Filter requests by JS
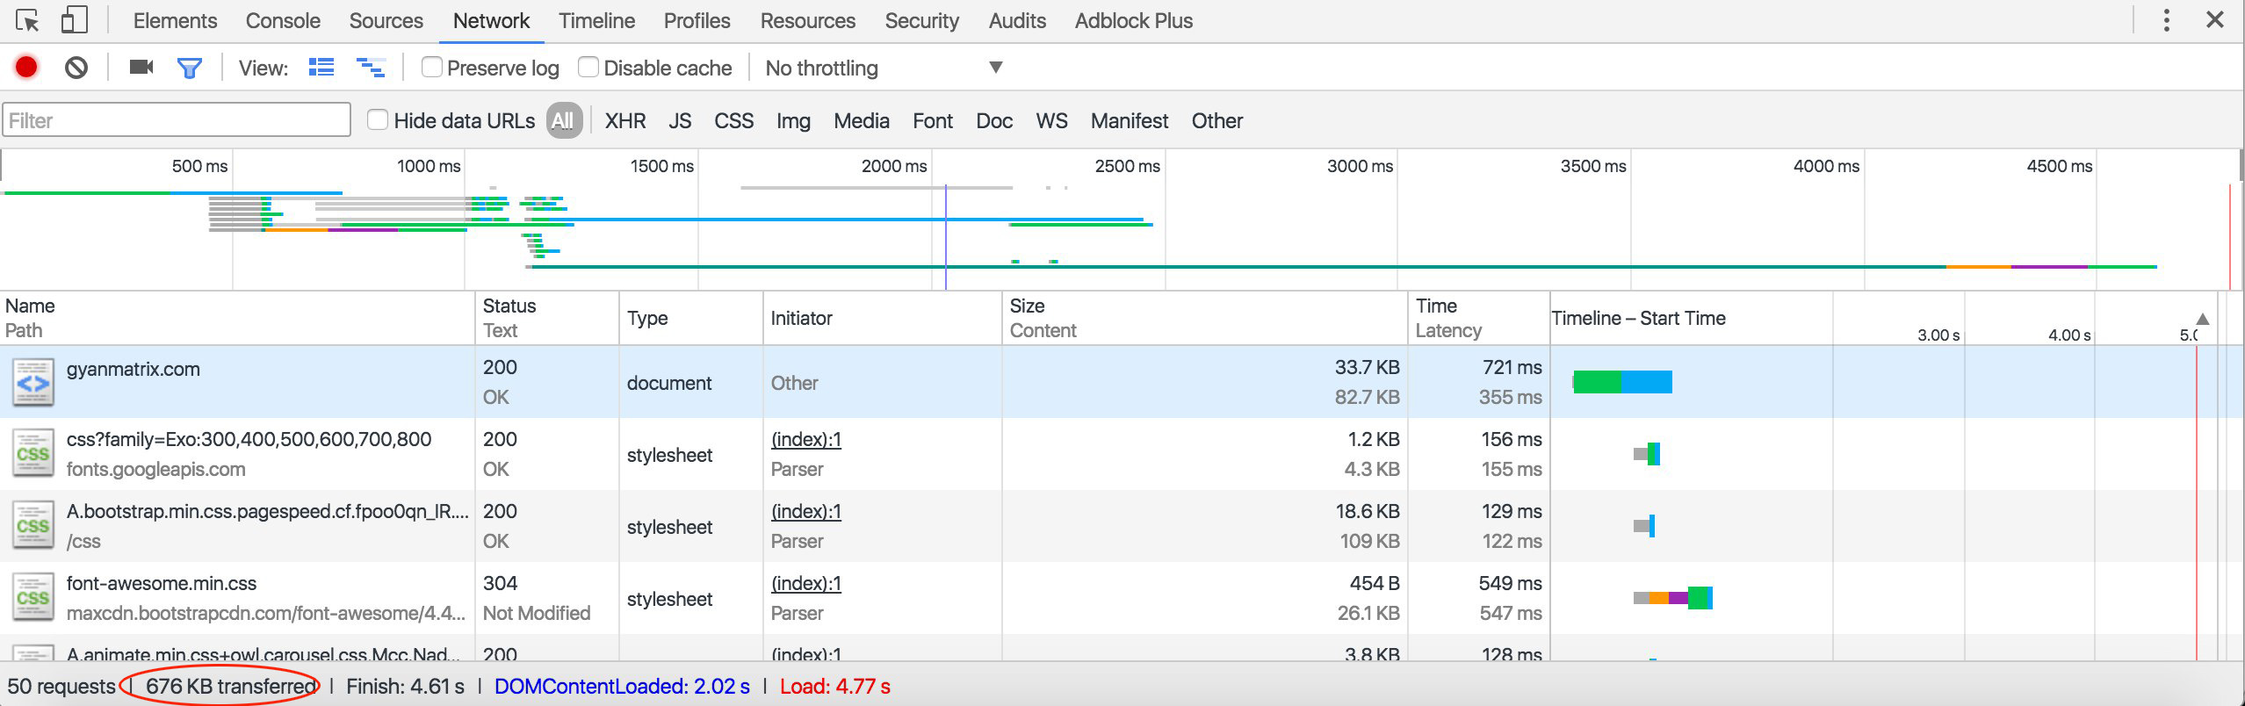 coord(679,120)
